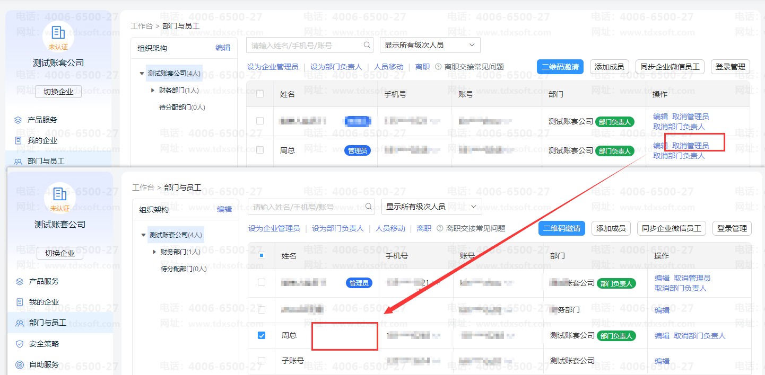This screenshot has width=765, height=375.
Task: Click the 自助服务 target icon in sidebar
Action: pyautogui.click(x=20, y=364)
